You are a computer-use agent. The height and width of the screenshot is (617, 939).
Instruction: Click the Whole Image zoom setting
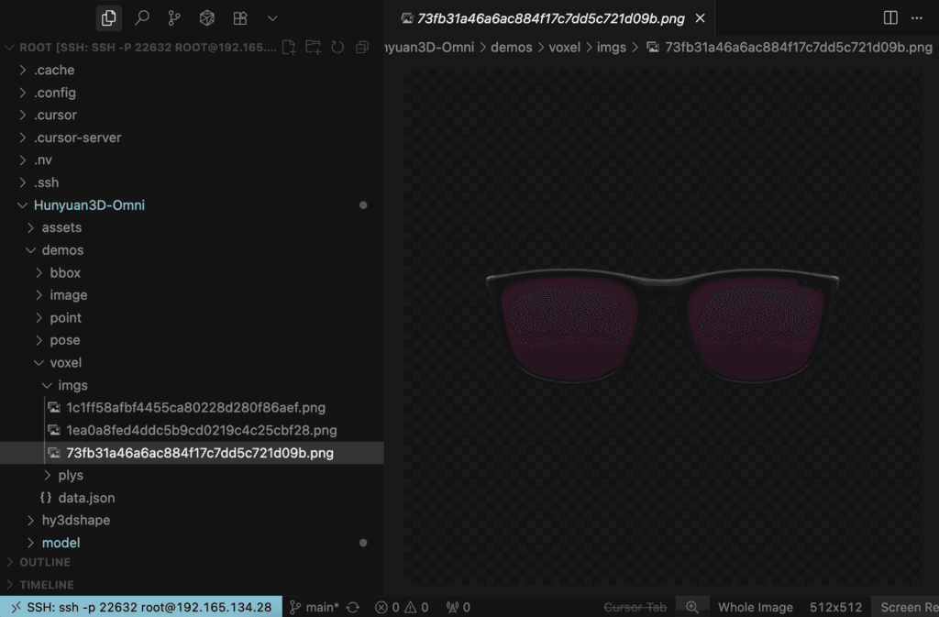[755, 607]
